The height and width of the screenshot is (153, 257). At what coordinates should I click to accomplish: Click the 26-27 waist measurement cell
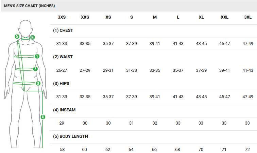(x=62, y=70)
